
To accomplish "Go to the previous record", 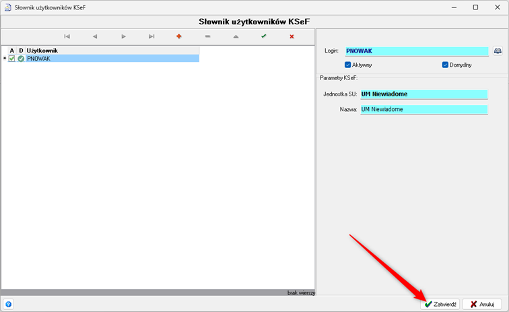I will pos(95,36).
